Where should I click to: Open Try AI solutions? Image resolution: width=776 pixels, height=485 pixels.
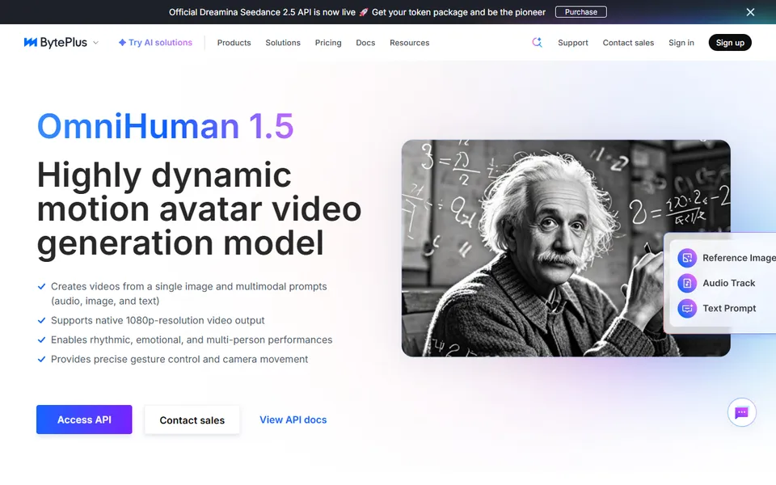155,43
